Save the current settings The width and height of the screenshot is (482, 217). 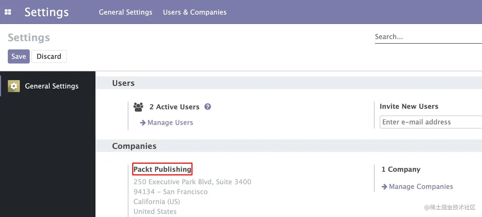click(x=18, y=56)
